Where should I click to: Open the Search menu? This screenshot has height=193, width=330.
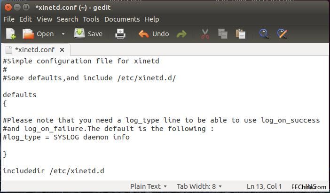tap(67, 19)
